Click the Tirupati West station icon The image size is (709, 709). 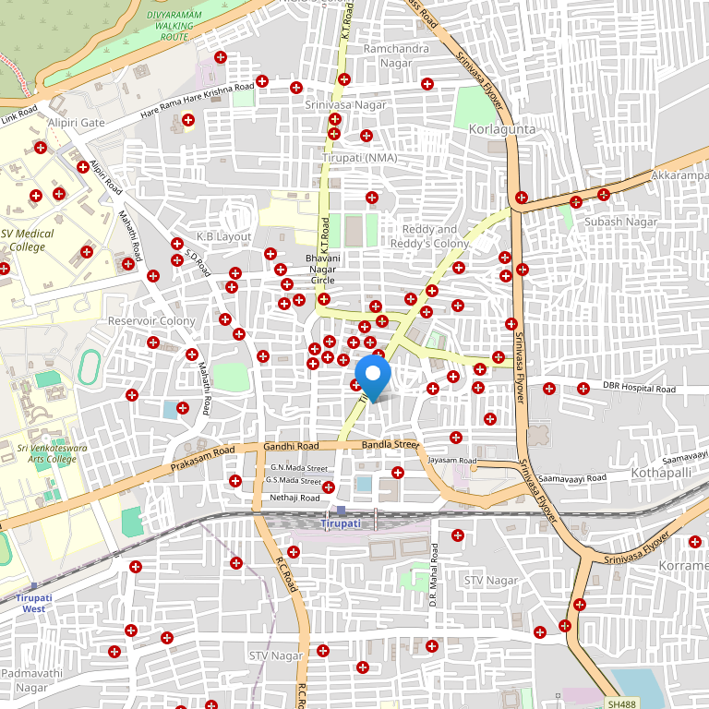(x=34, y=585)
